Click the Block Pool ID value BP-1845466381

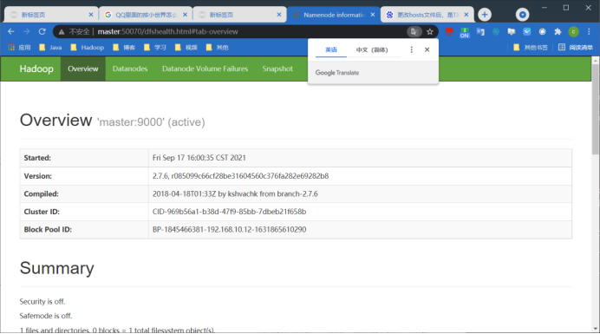pos(229,229)
